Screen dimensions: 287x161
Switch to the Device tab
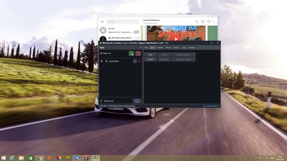coord(176,48)
